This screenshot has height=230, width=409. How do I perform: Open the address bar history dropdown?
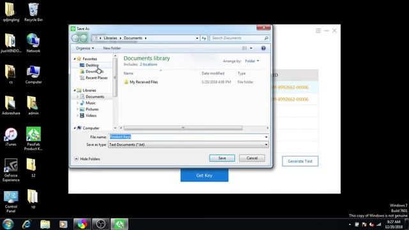(197, 38)
